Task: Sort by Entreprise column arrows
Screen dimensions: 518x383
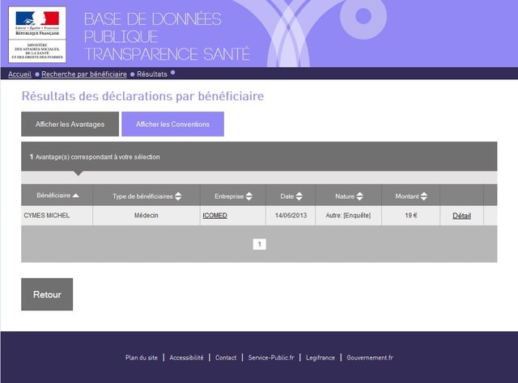Action: click(x=248, y=196)
